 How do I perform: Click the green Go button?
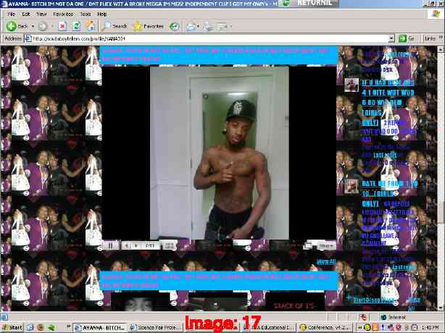click(x=407, y=38)
